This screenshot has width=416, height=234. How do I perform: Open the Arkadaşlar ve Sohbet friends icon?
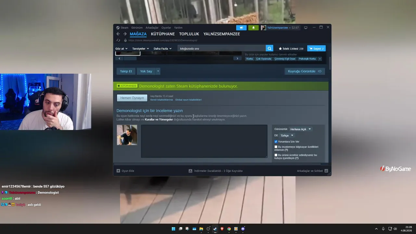[x=326, y=171]
